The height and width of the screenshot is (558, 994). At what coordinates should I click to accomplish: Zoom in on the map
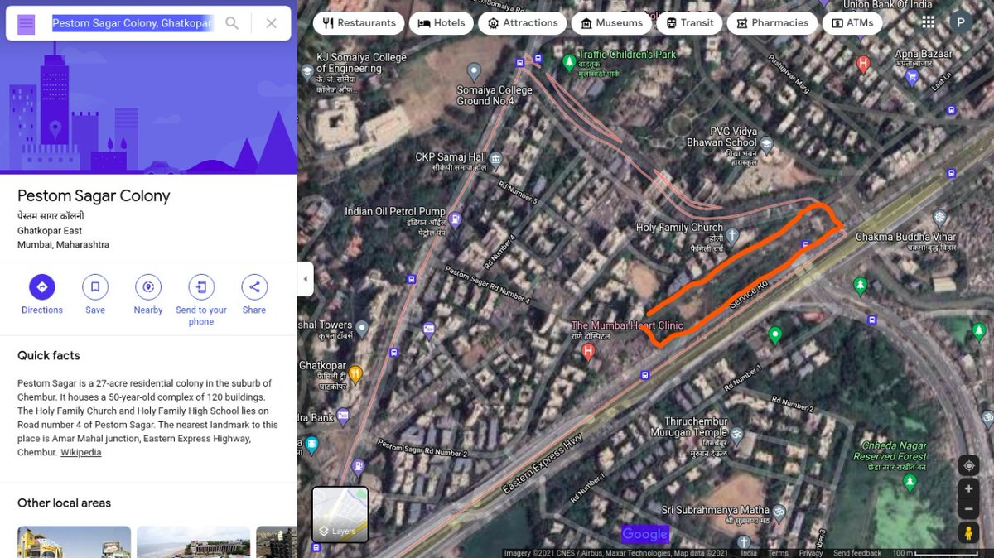968,489
